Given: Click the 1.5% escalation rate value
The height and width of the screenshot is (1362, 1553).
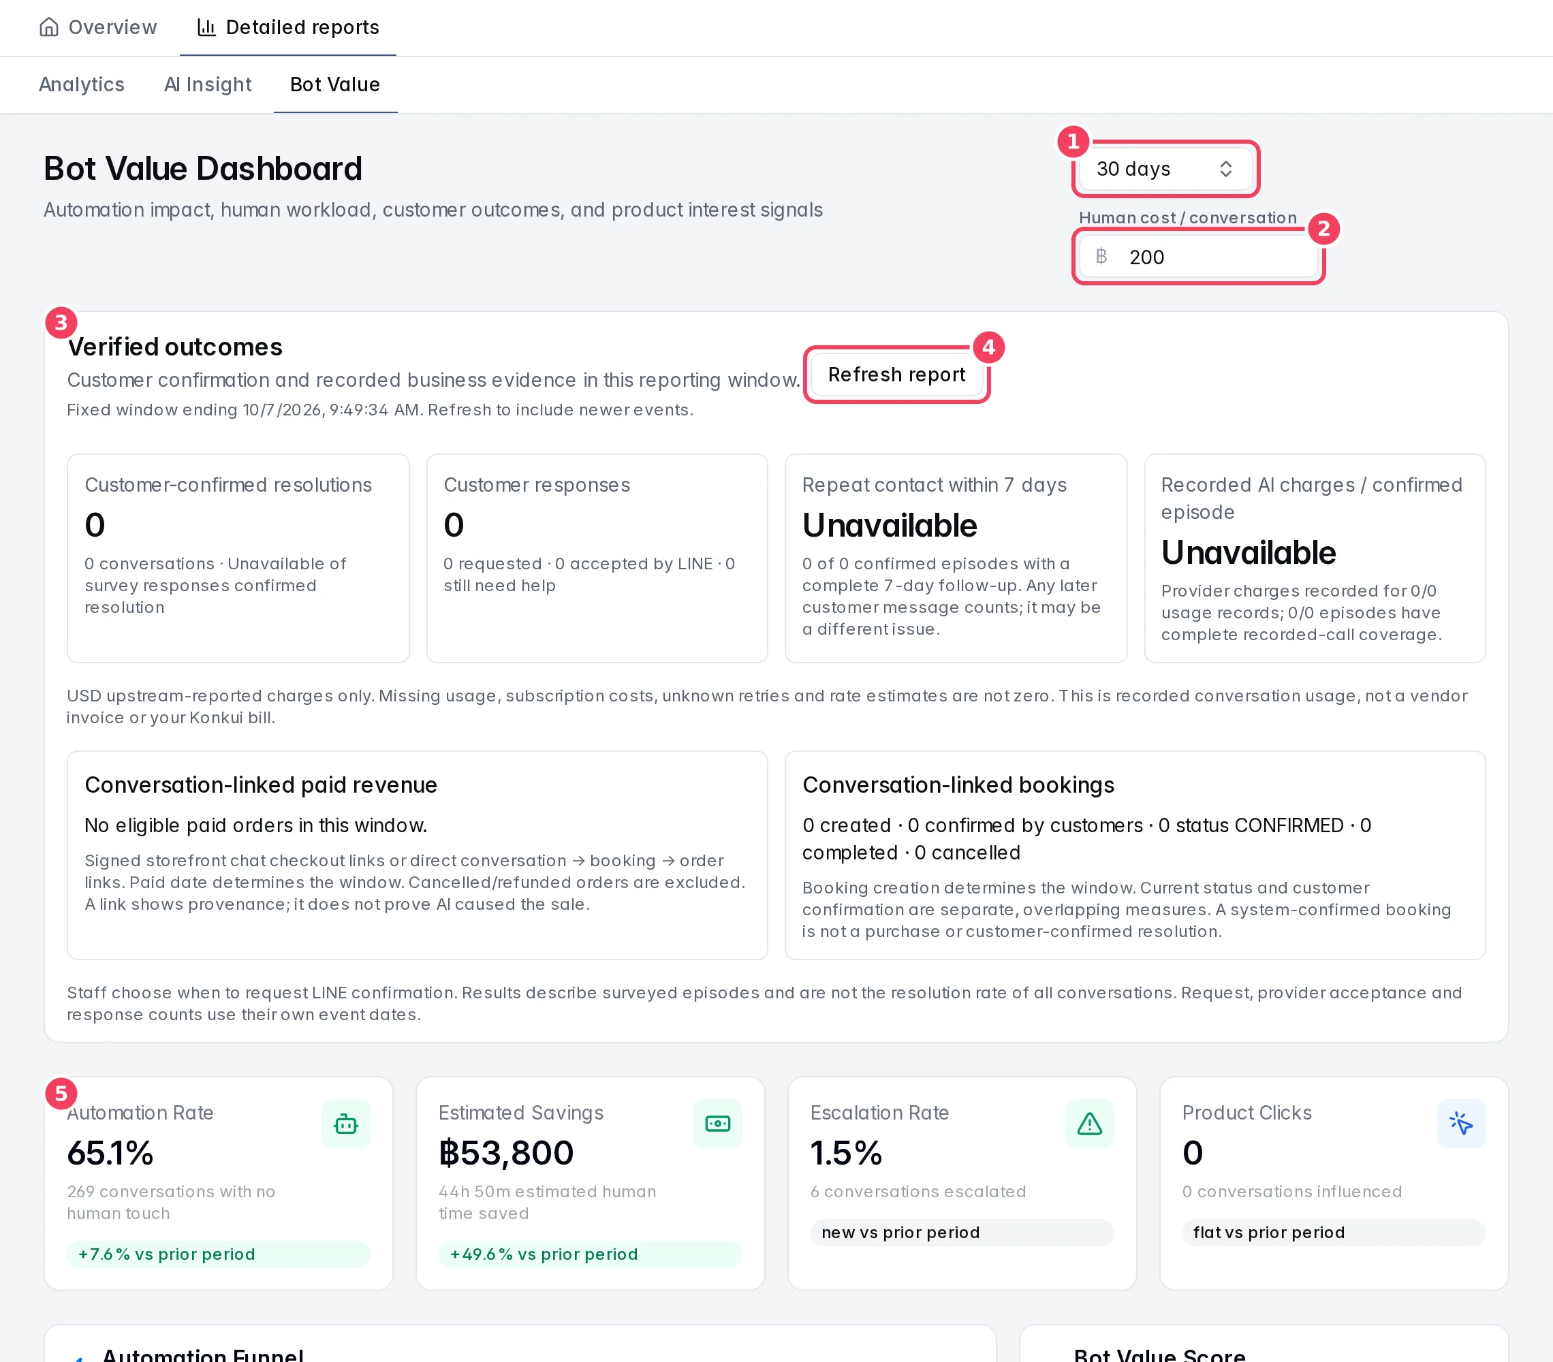Looking at the screenshot, I should click(847, 1153).
